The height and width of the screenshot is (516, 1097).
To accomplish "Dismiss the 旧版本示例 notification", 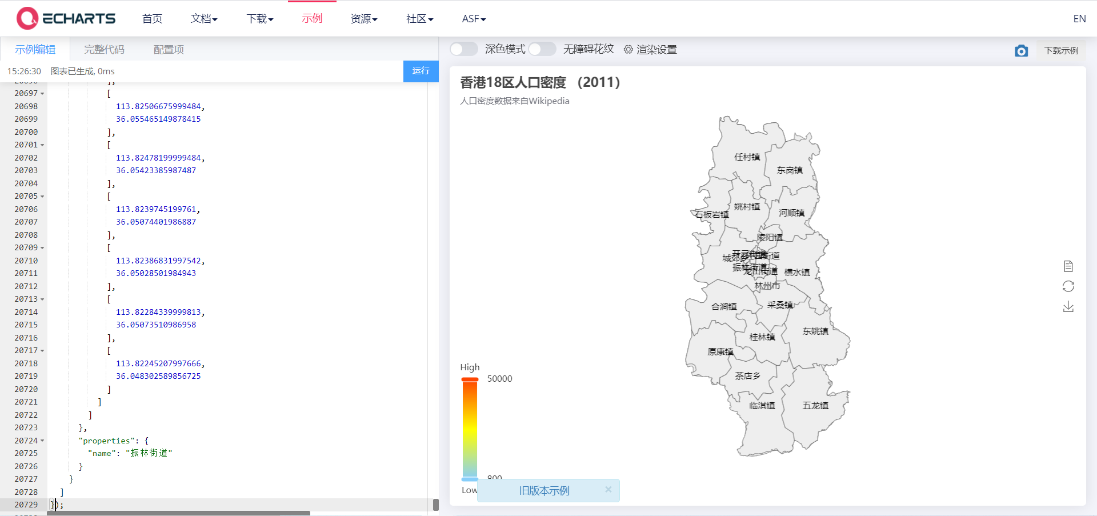I will (608, 490).
